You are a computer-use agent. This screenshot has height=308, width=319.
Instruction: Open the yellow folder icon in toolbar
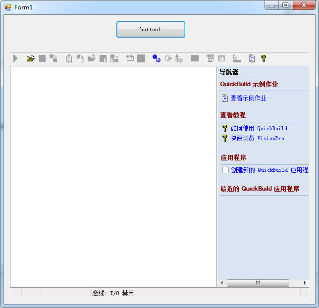[31, 58]
